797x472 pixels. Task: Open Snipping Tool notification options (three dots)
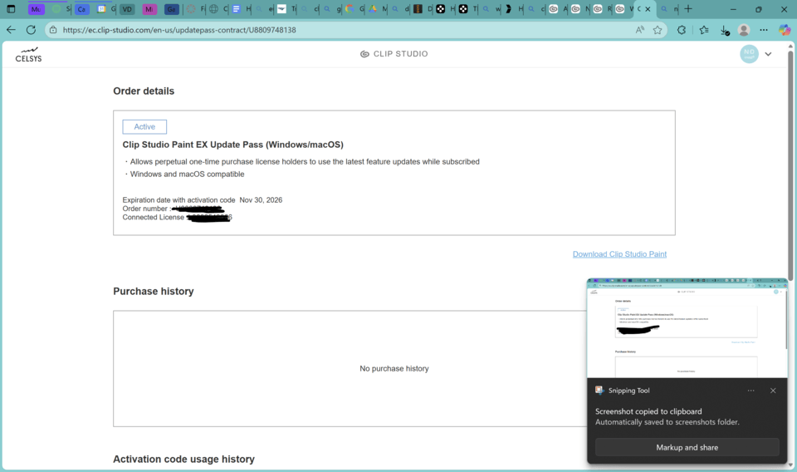tap(751, 391)
